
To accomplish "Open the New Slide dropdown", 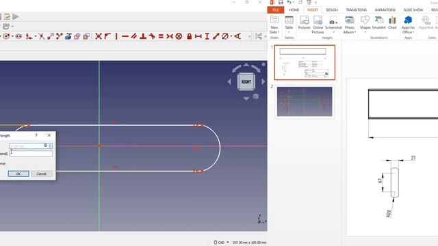I will point(274,30).
